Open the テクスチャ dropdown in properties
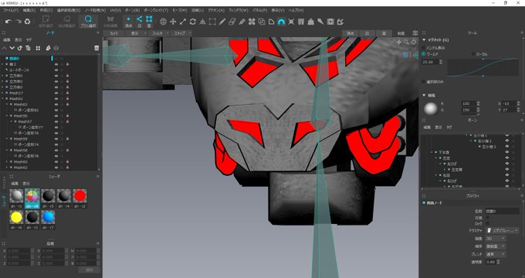Screen dimensions: 525x278 pos(503,230)
